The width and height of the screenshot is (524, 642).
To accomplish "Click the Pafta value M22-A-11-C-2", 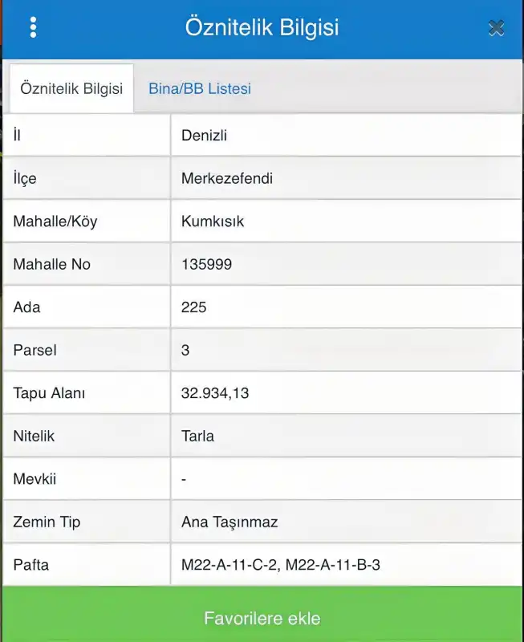I will (x=230, y=565).
